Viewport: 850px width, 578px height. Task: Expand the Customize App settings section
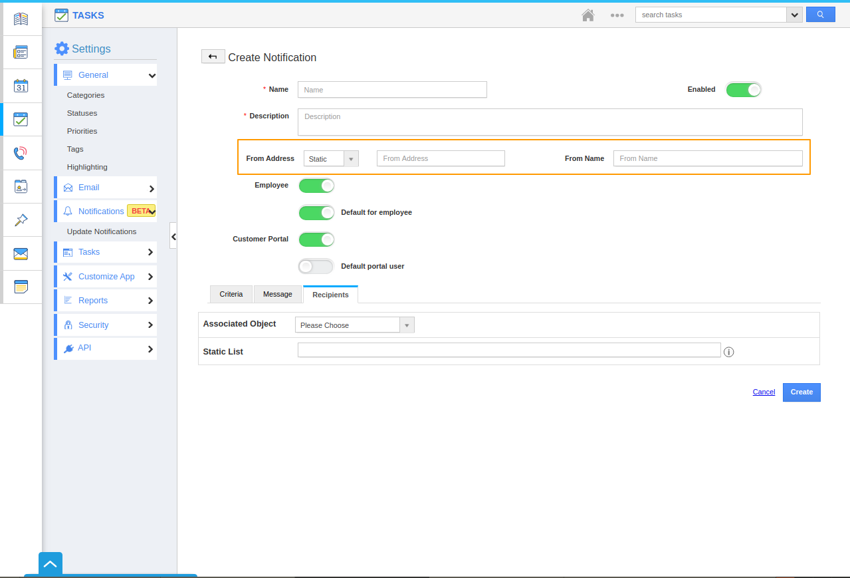click(106, 277)
